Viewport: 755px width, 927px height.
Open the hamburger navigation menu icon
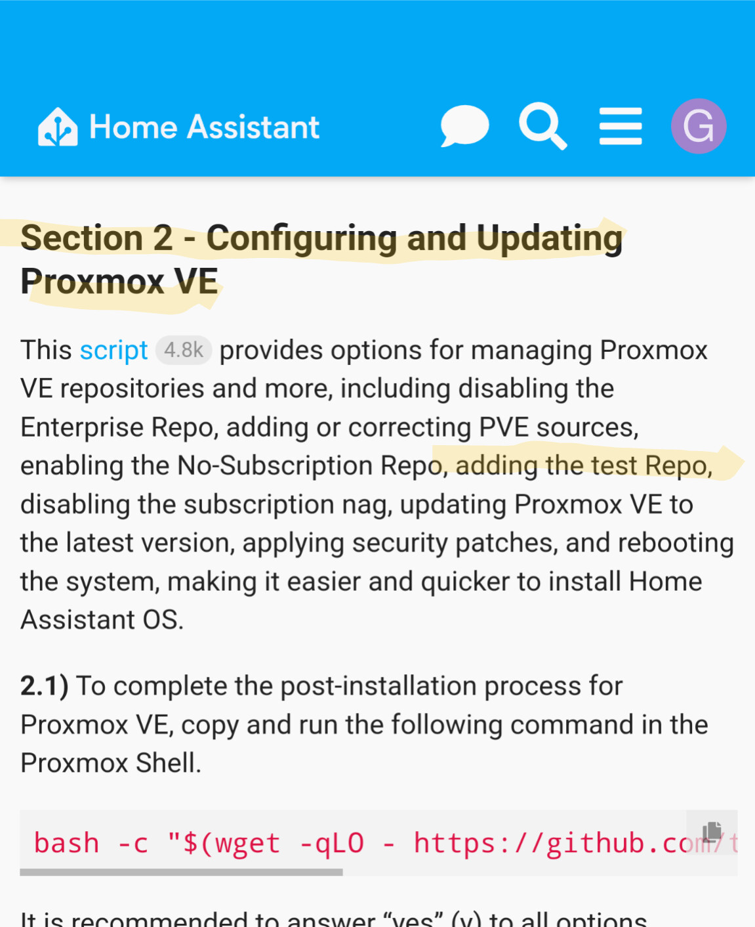[620, 127]
